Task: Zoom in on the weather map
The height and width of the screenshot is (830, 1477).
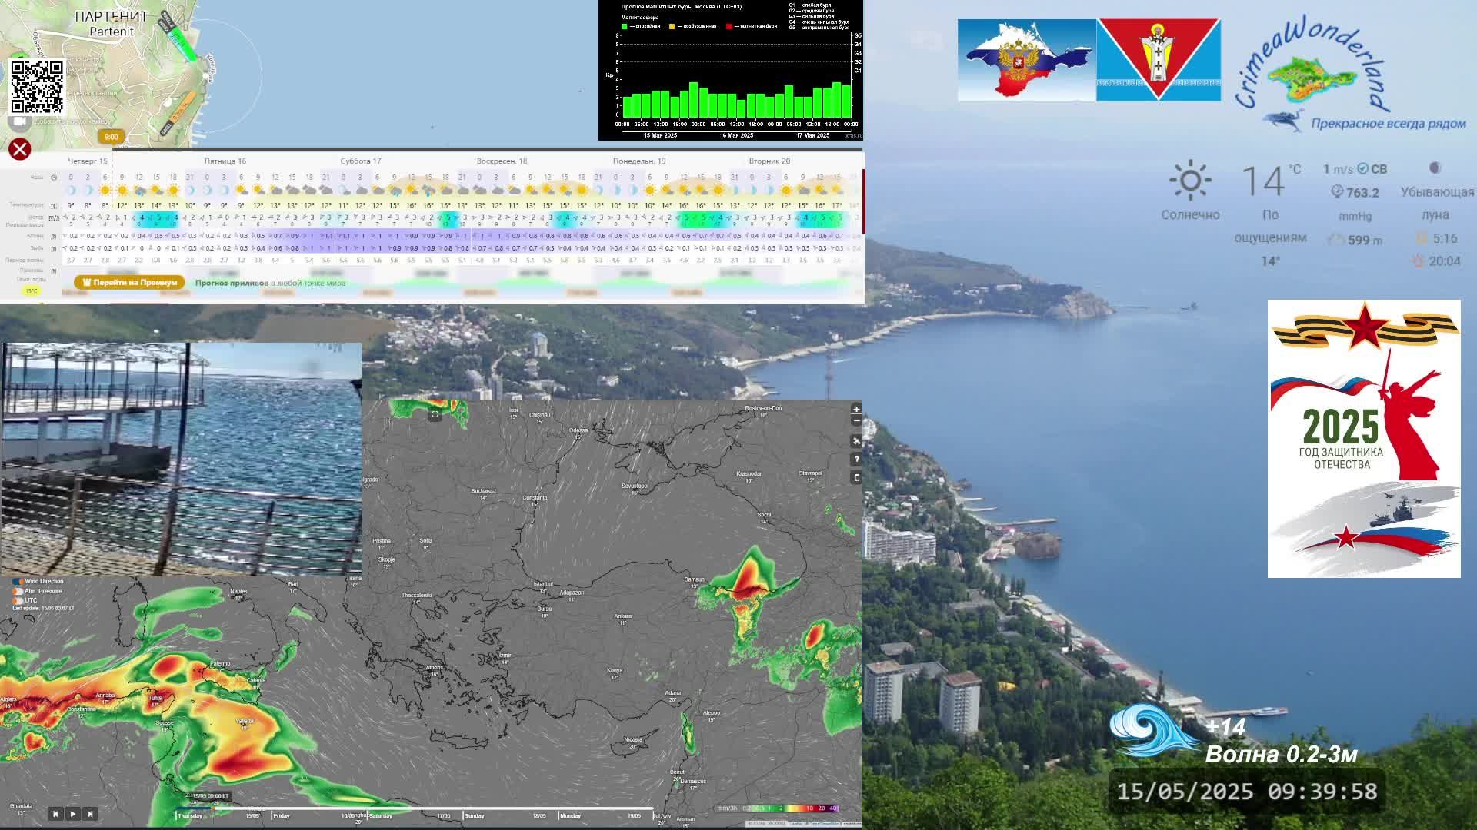Action: (x=856, y=409)
